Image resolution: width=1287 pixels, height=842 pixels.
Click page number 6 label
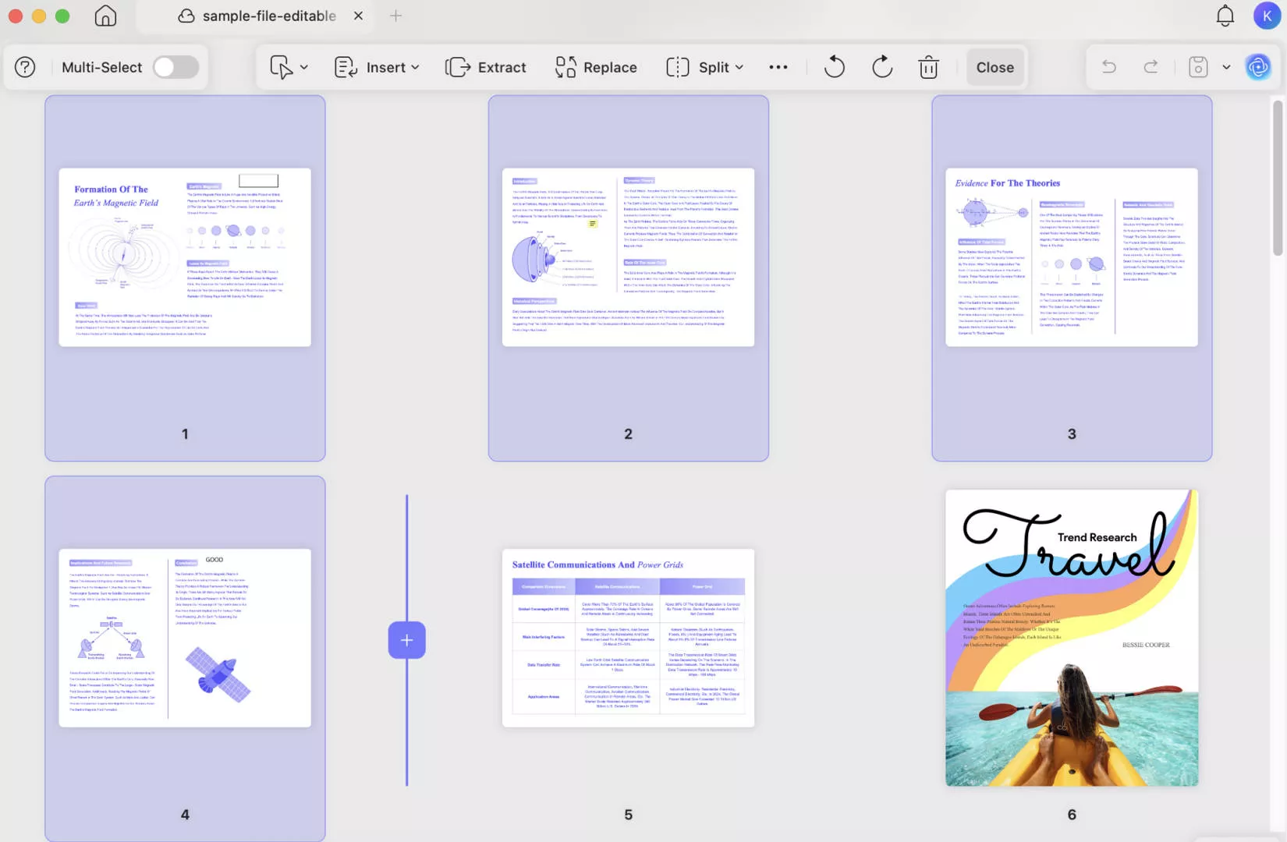point(1072,815)
